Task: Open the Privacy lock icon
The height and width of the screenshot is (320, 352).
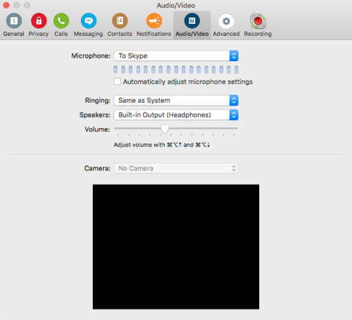Action: pos(39,21)
